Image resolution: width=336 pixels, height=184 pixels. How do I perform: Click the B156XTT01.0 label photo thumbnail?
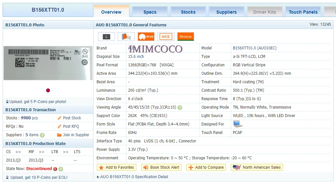tap(48, 63)
